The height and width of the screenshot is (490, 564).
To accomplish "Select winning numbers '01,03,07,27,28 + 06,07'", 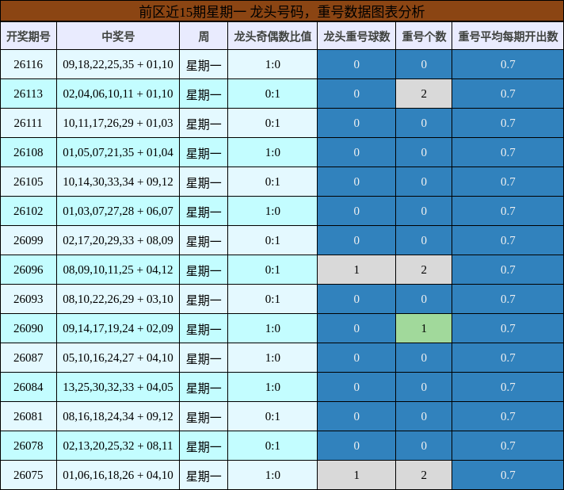I will tap(118, 211).
